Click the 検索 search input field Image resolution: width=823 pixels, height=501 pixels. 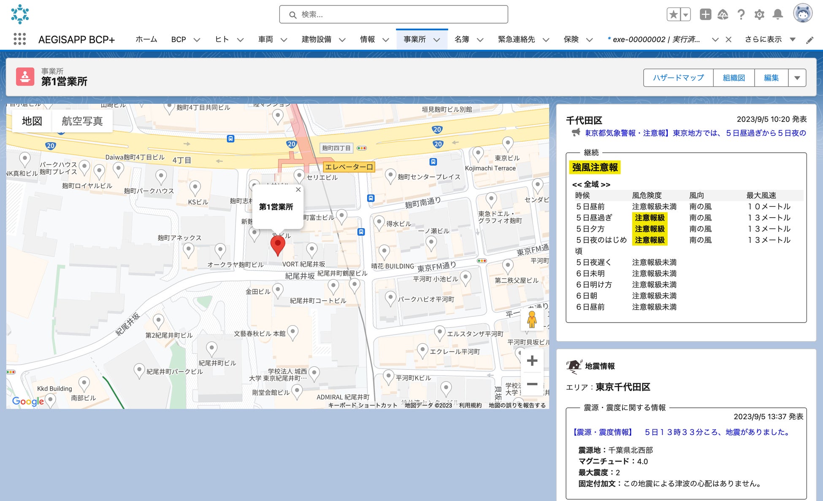coord(393,15)
